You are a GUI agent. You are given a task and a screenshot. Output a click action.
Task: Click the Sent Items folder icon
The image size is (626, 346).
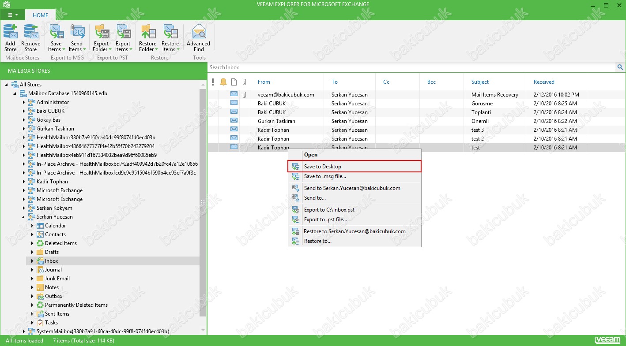(40, 314)
